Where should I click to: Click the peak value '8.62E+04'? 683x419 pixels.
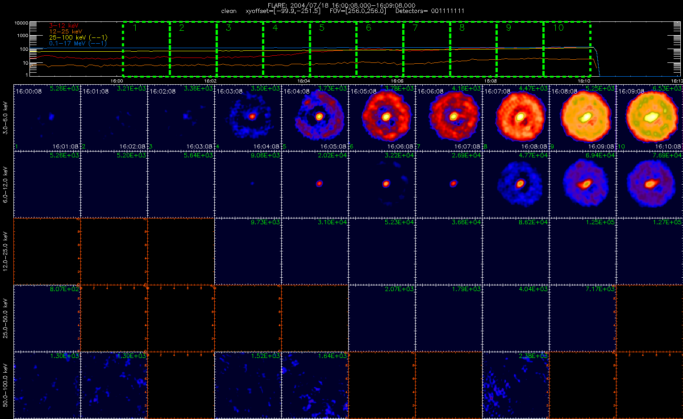pyautogui.click(x=533, y=222)
